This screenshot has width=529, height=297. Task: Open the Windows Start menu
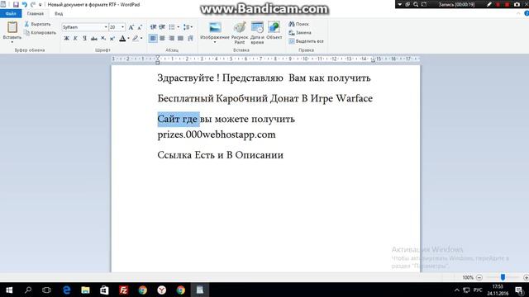(x=9, y=290)
